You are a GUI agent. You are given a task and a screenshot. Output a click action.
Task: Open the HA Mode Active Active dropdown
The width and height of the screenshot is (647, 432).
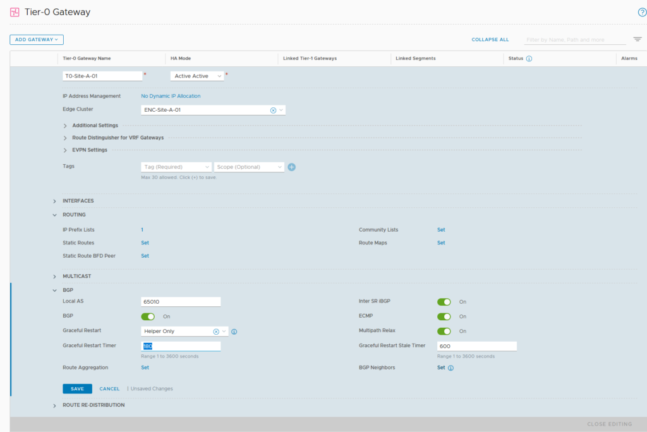pyautogui.click(x=197, y=76)
